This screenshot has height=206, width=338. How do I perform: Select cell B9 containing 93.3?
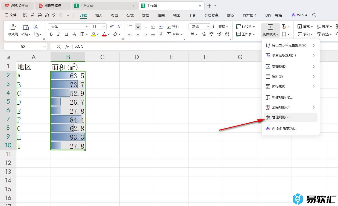pos(68,137)
